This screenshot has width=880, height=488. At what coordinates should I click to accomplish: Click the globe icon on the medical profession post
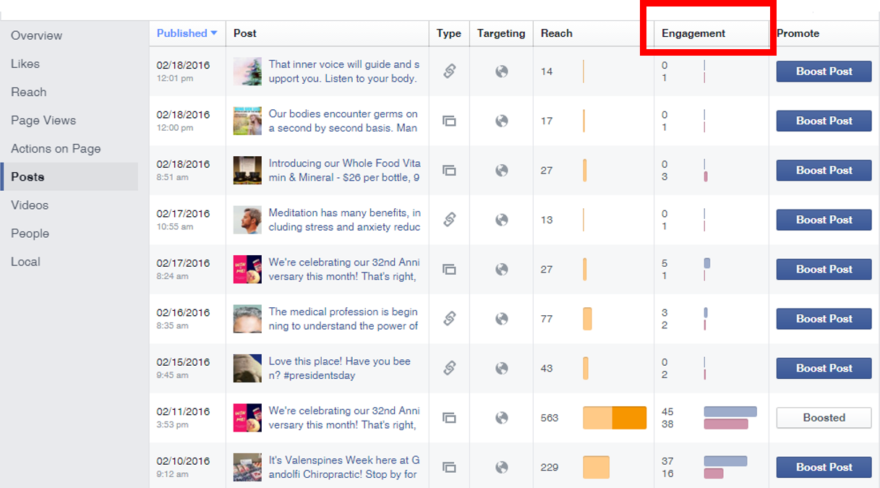click(500, 319)
